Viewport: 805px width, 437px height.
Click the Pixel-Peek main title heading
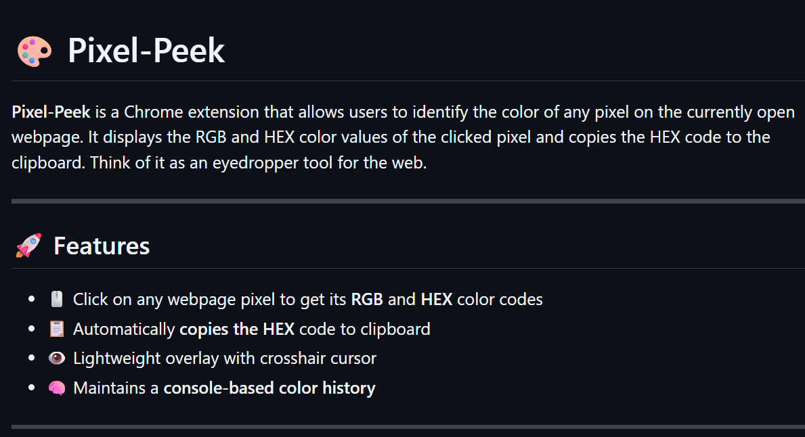click(x=146, y=51)
